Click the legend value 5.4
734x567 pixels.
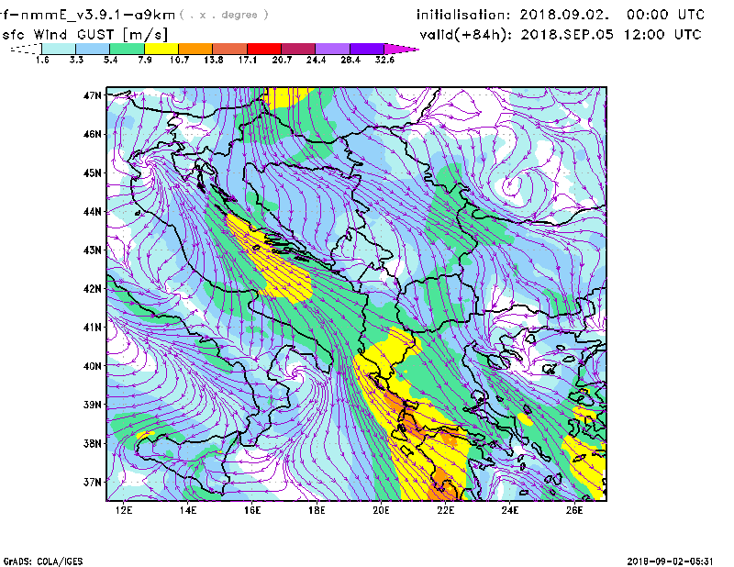pos(110,60)
